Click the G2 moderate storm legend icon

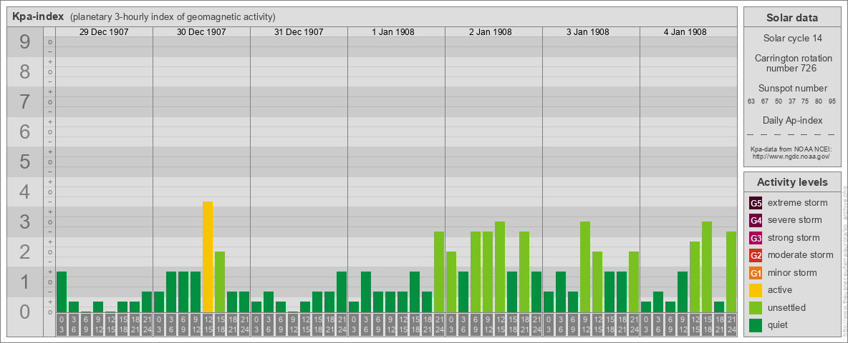click(x=756, y=255)
